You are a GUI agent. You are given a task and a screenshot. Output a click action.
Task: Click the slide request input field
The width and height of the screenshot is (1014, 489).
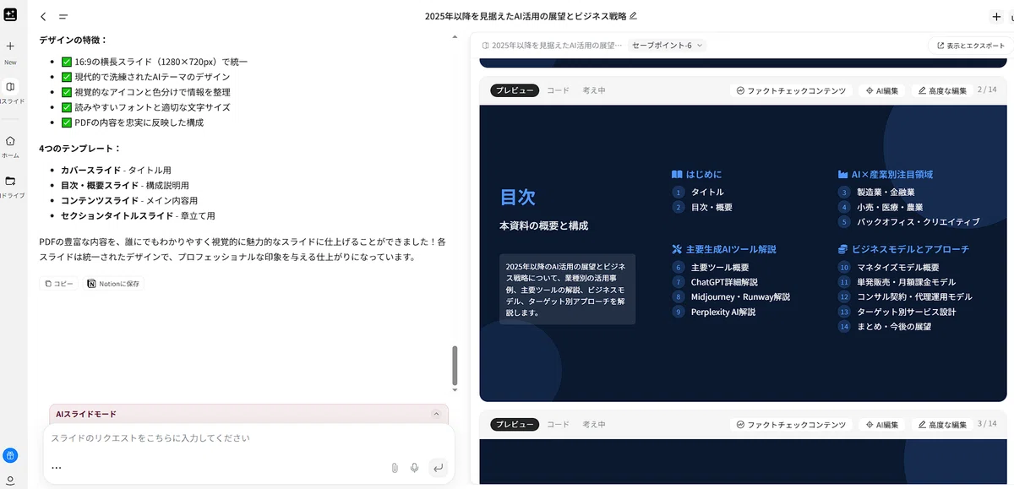248,438
